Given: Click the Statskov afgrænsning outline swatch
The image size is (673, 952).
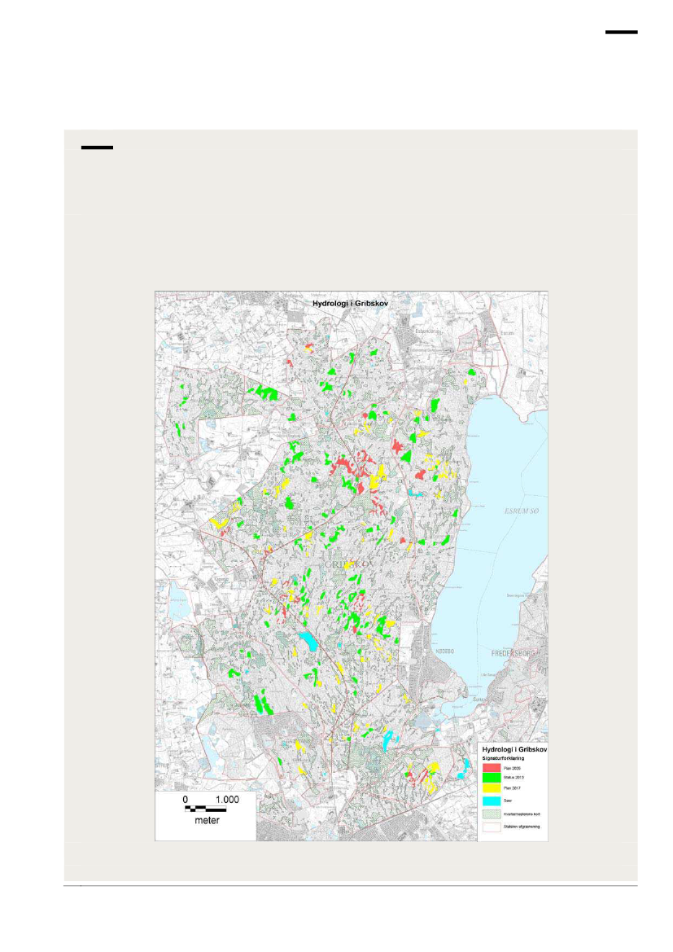Looking at the screenshot, I should [491, 827].
